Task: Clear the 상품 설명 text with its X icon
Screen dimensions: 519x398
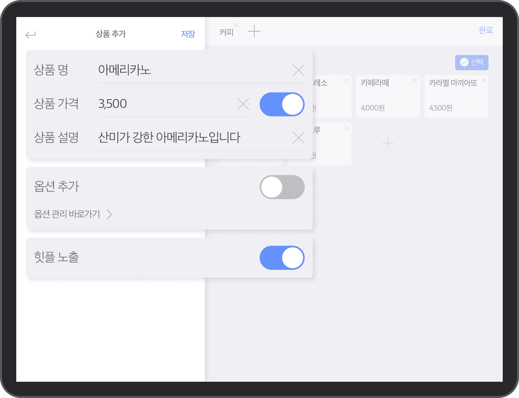Action: (x=298, y=137)
